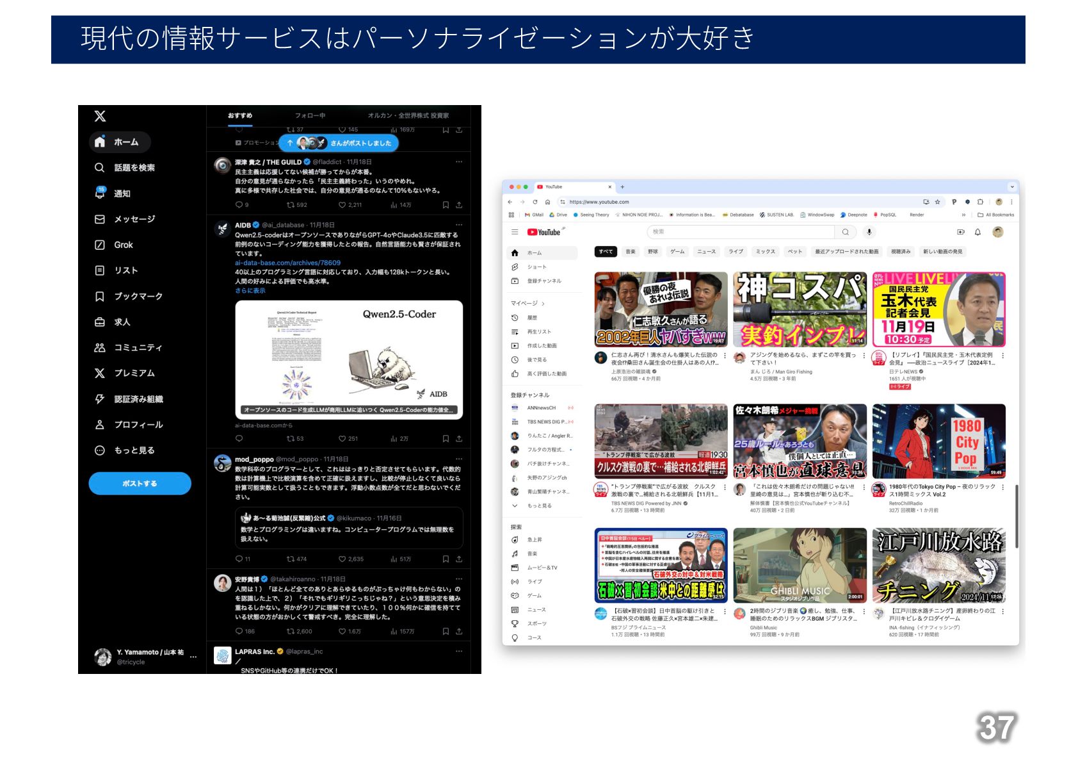This screenshot has height=763, width=1078.
Task: Expand the マイページ chevron in YouTube
Action: point(543,304)
